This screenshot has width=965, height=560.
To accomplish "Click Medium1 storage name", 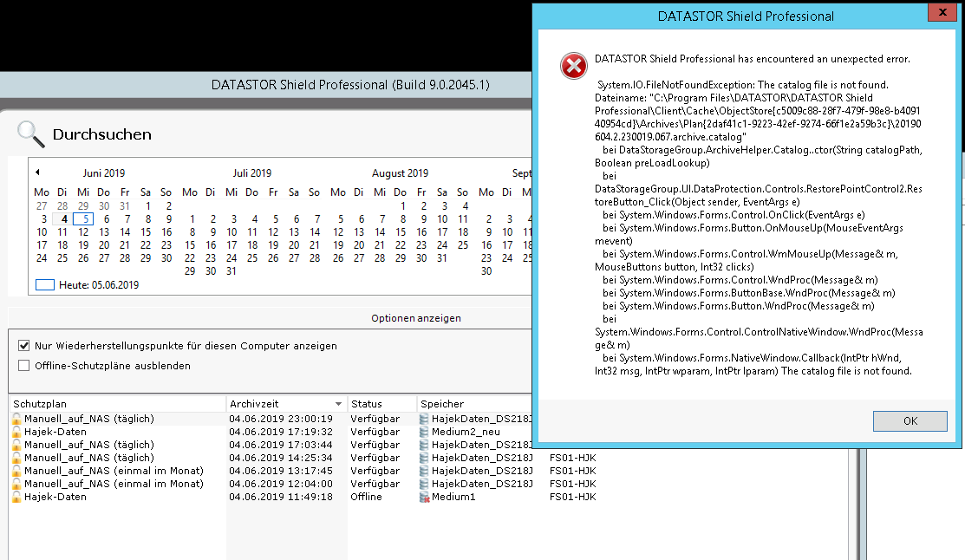I will click(453, 496).
